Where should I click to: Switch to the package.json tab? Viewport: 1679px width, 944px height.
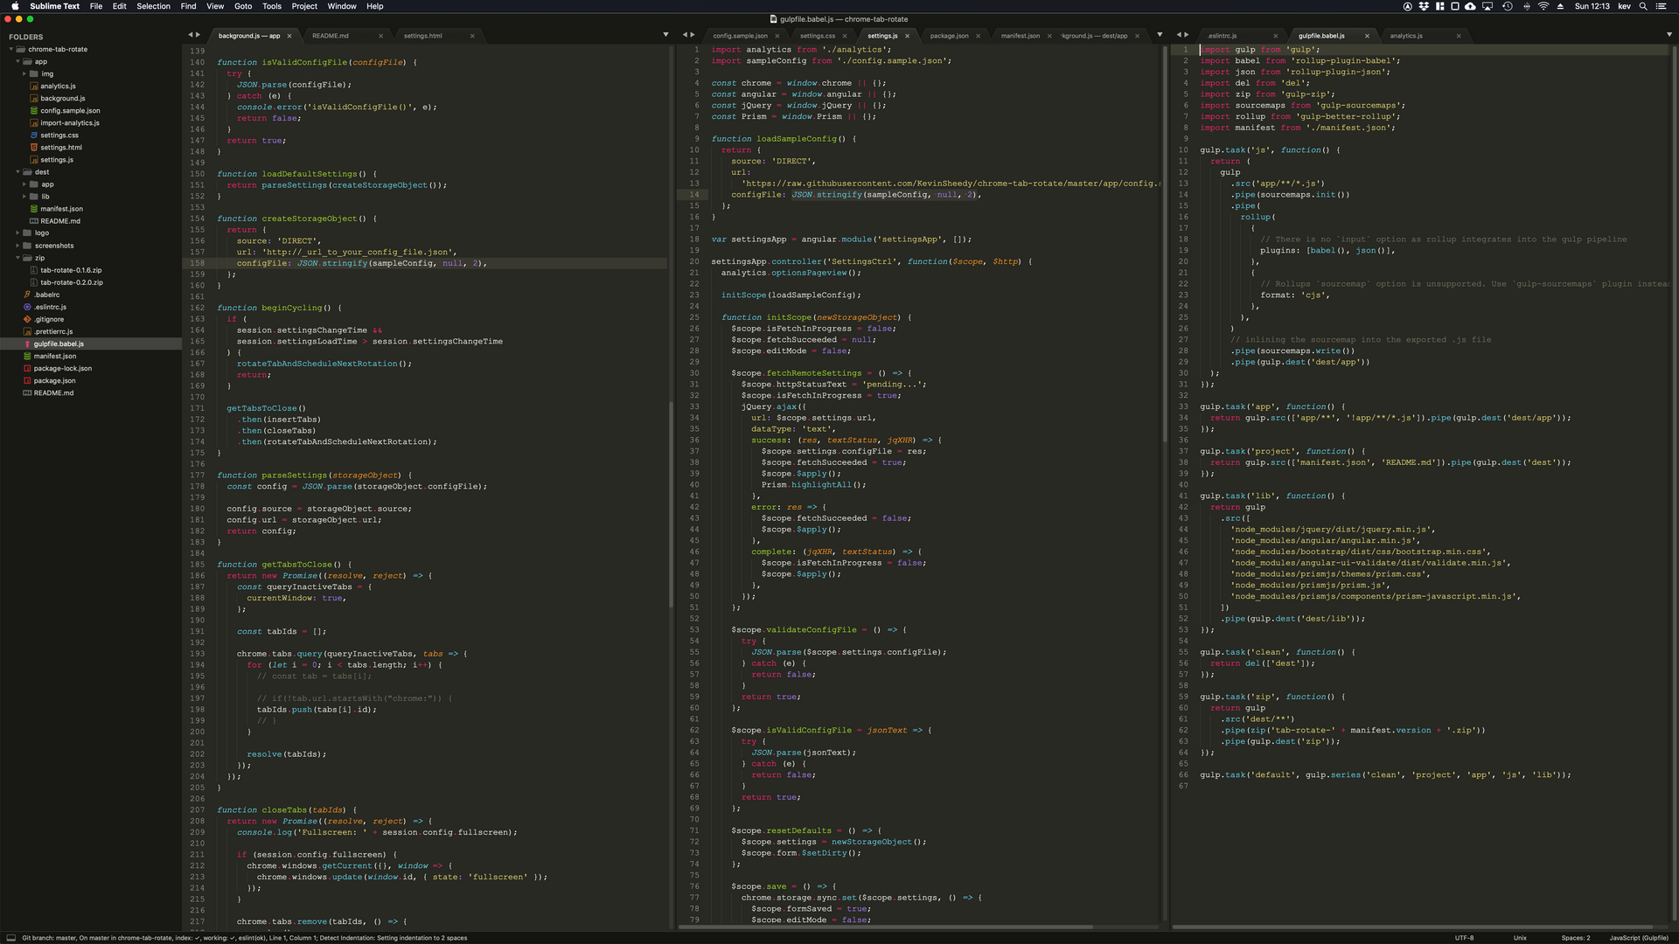pyautogui.click(x=949, y=36)
